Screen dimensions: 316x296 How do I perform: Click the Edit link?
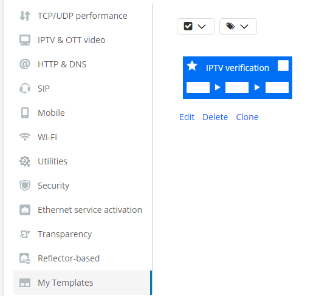pos(187,117)
